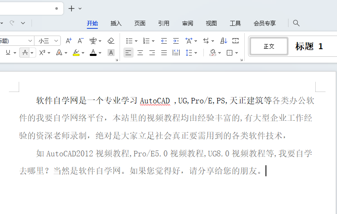The height and width of the screenshot is (214, 337).
Task: Apply the 标题 1 style
Action: [309, 46]
